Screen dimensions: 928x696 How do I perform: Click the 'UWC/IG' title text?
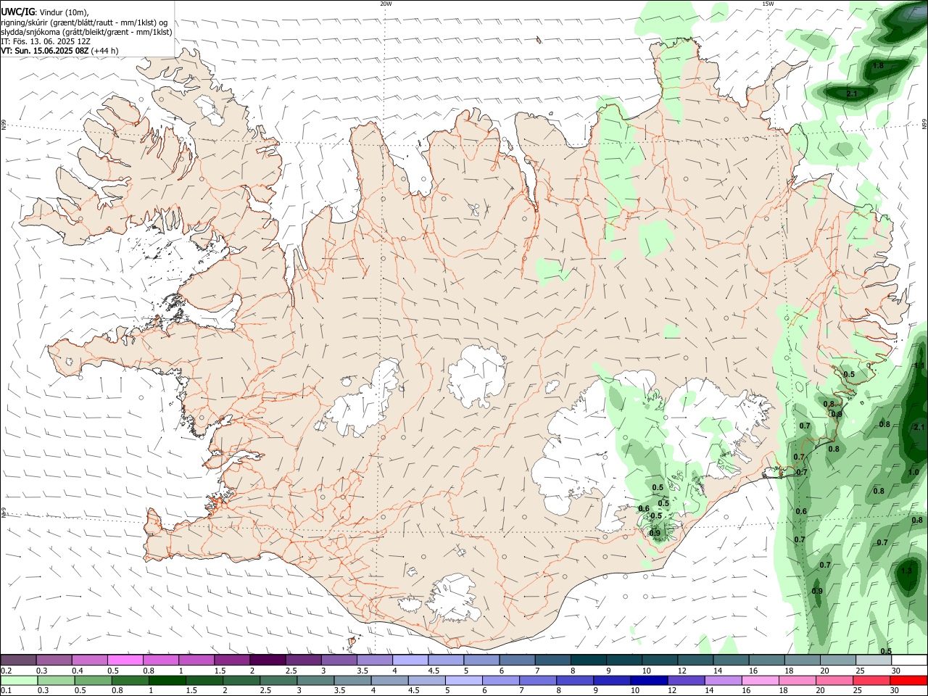(18, 12)
